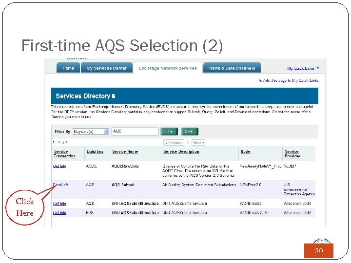Open the Filter By Keyword(s) dropdown

coord(91,131)
